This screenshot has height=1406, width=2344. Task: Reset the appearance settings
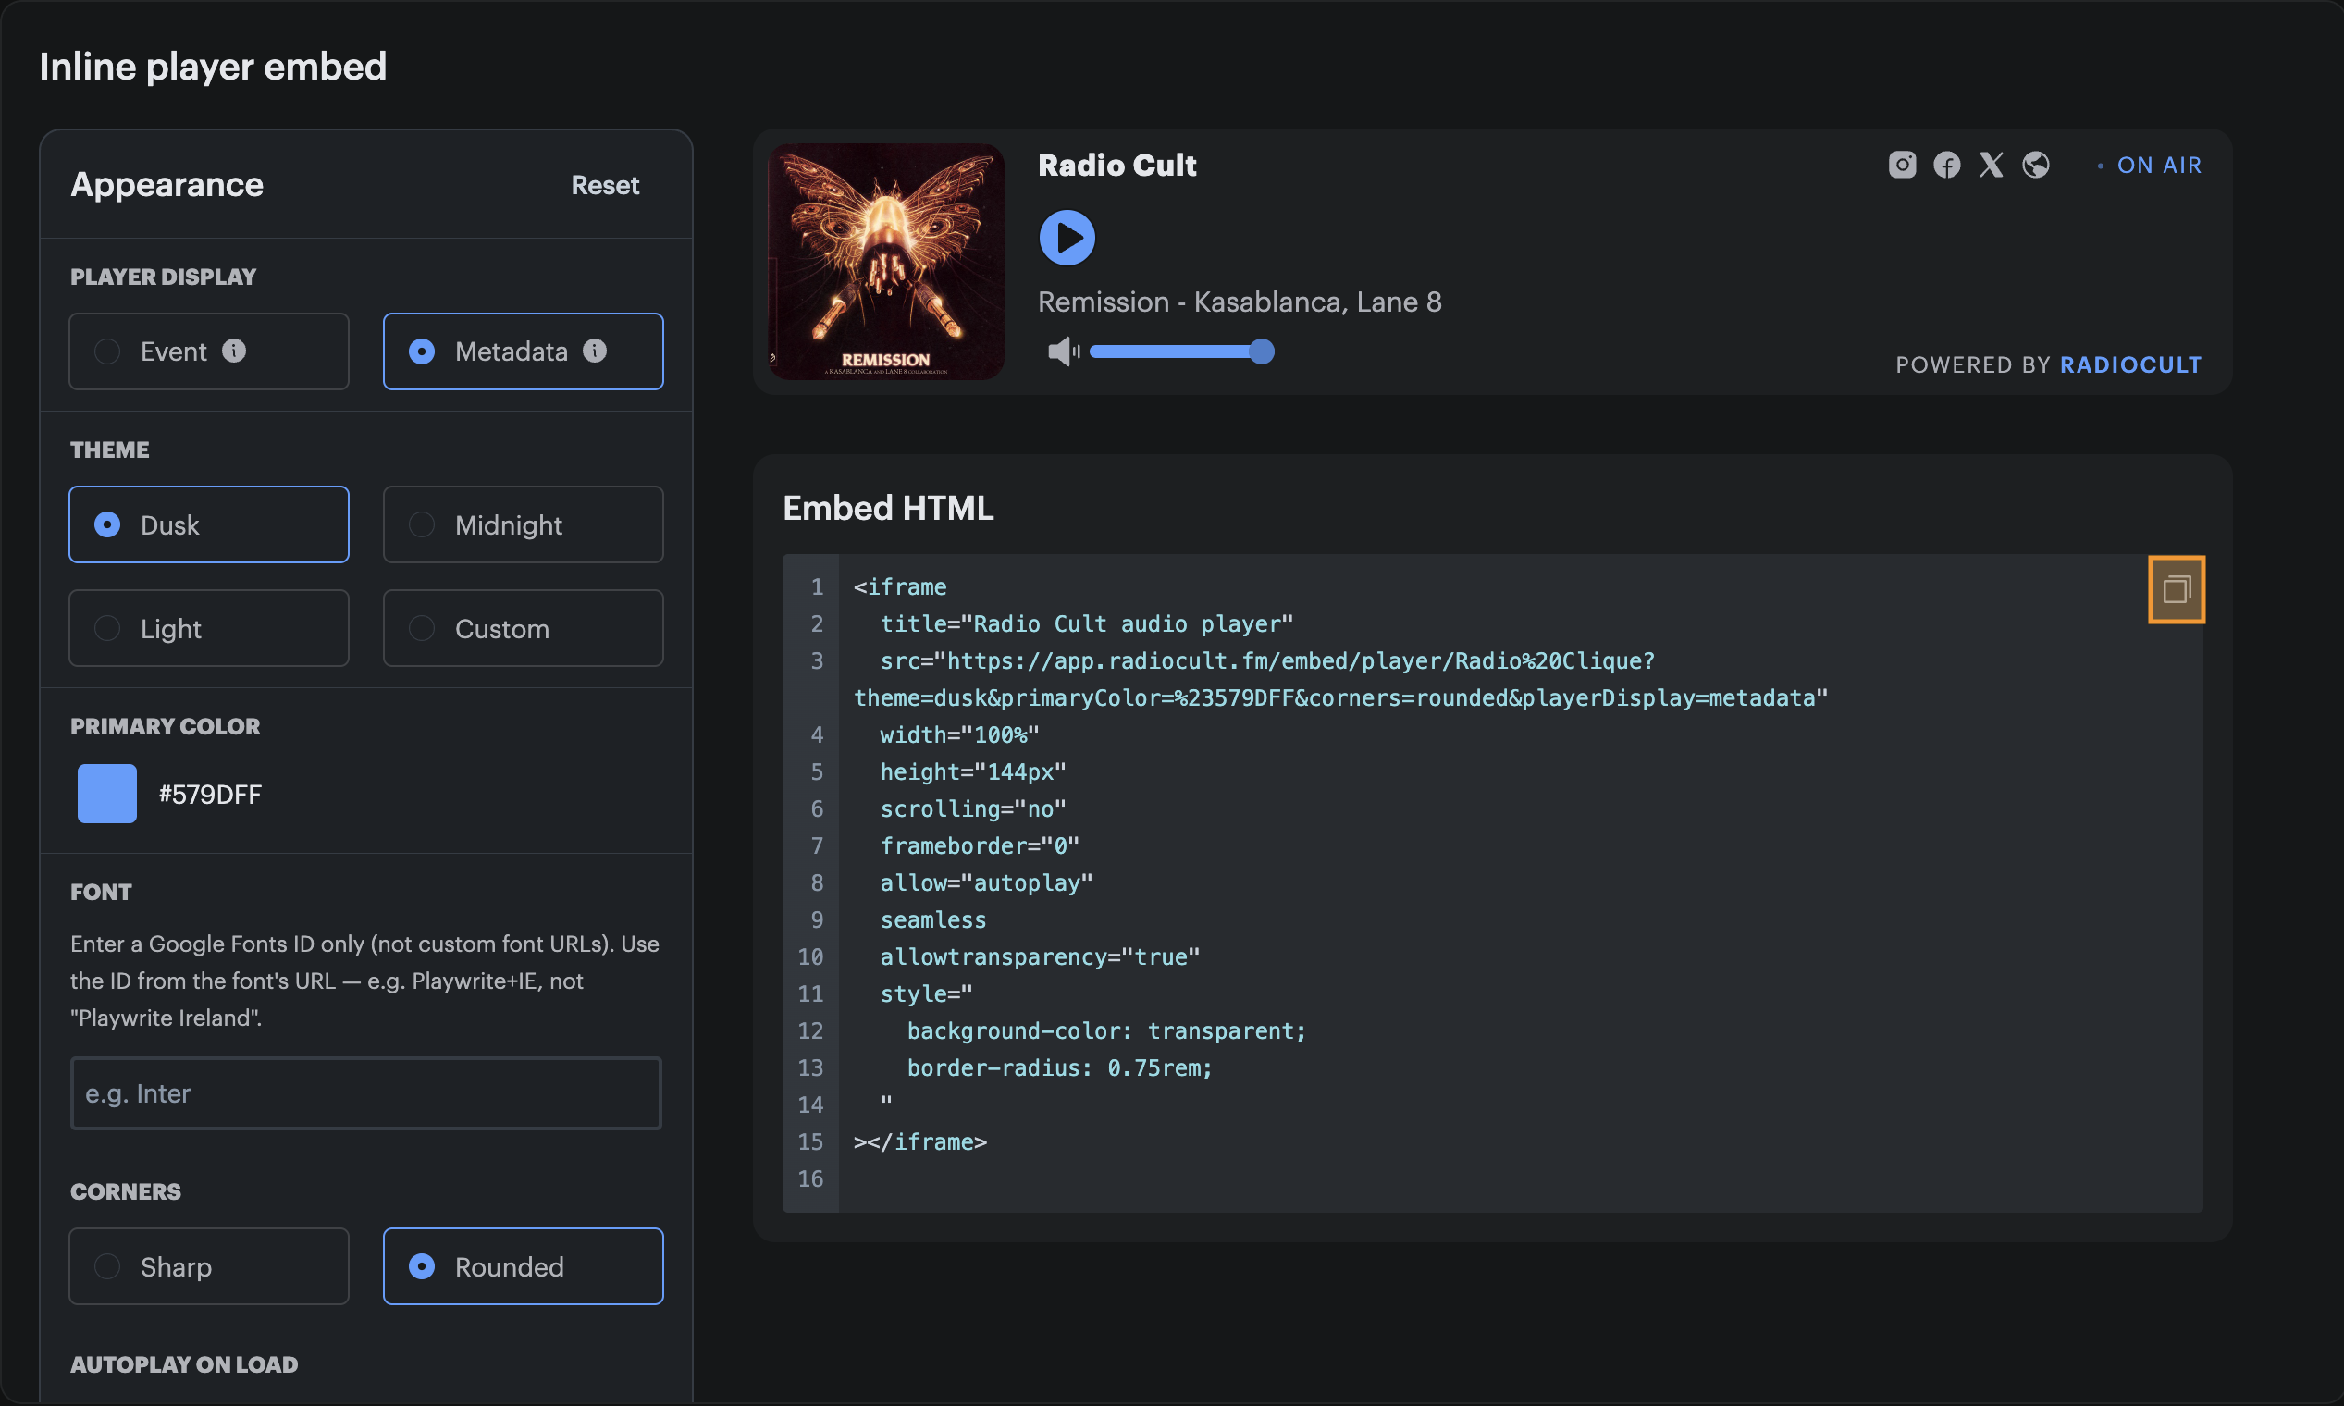(604, 185)
